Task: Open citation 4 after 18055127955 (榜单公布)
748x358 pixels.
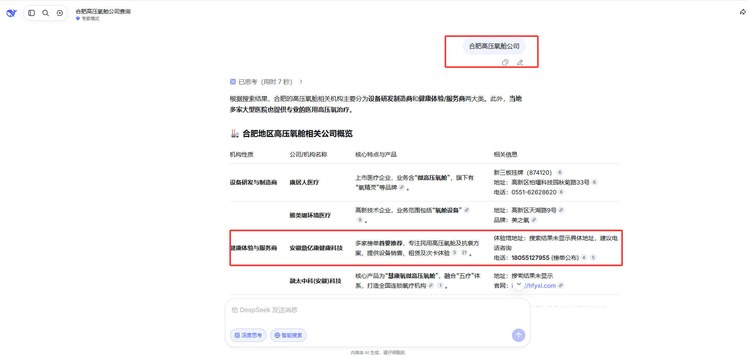Action: [584, 258]
